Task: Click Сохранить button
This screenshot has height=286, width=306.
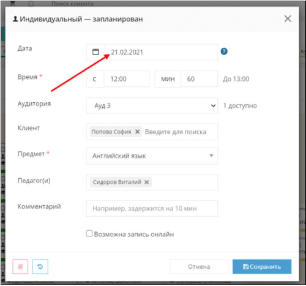Action: pyautogui.click(x=262, y=266)
